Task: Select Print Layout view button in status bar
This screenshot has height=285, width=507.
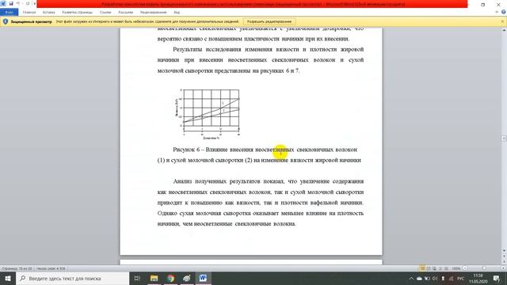Action: coord(422,268)
